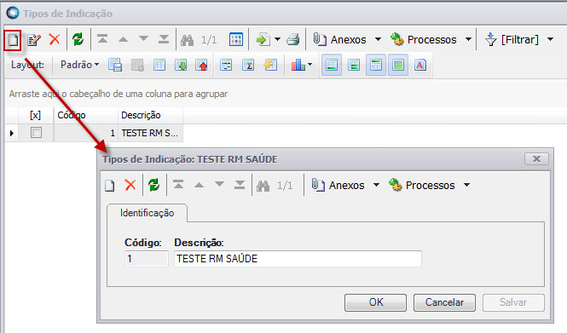Click the grid view icon beside 1/1

(236, 39)
